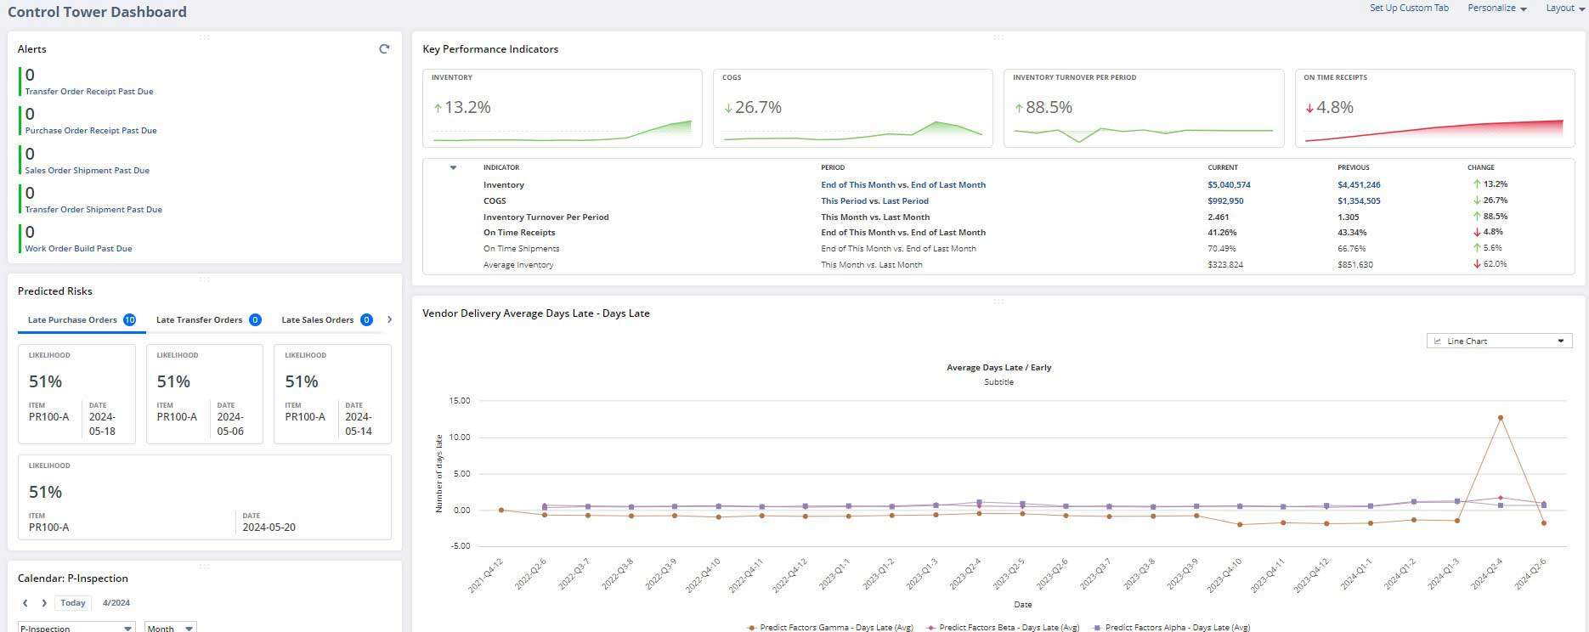The width and height of the screenshot is (1589, 632).
Task: Open the Month view dropdown
Action: pyautogui.click(x=170, y=628)
